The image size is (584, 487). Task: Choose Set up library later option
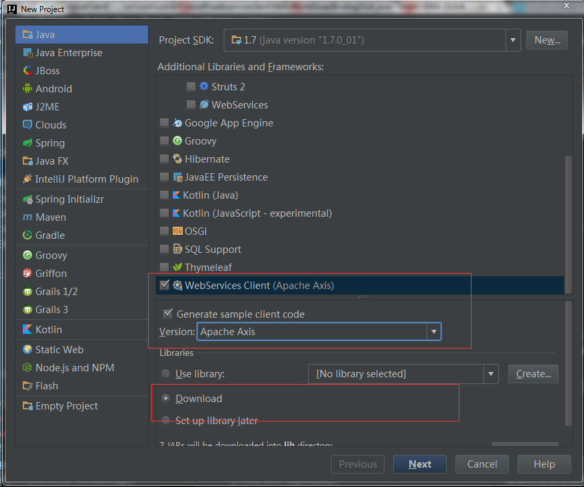(x=165, y=420)
